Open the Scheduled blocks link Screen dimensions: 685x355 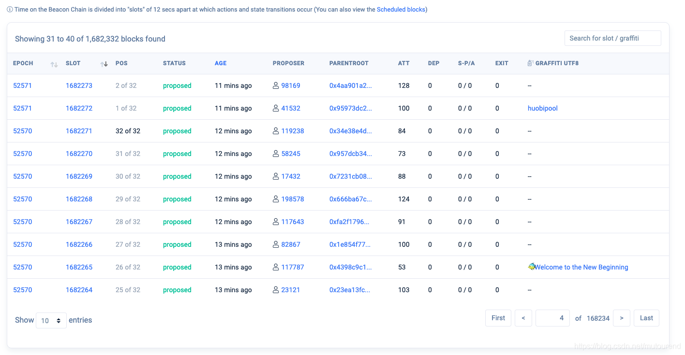(401, 10)
